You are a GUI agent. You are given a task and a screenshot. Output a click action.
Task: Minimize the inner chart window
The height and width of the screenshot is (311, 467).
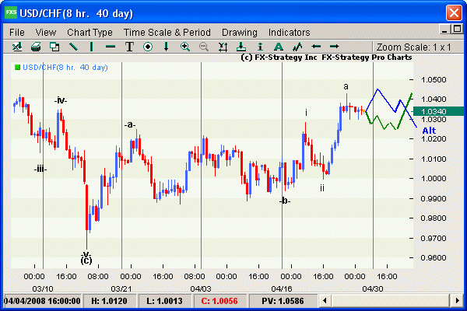pyautogui.click(x=444, y=30)
